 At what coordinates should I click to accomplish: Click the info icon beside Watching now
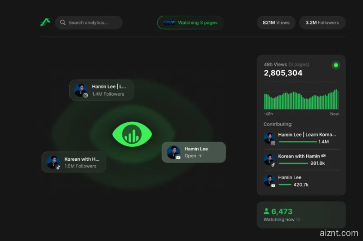(x=298, y=220)
